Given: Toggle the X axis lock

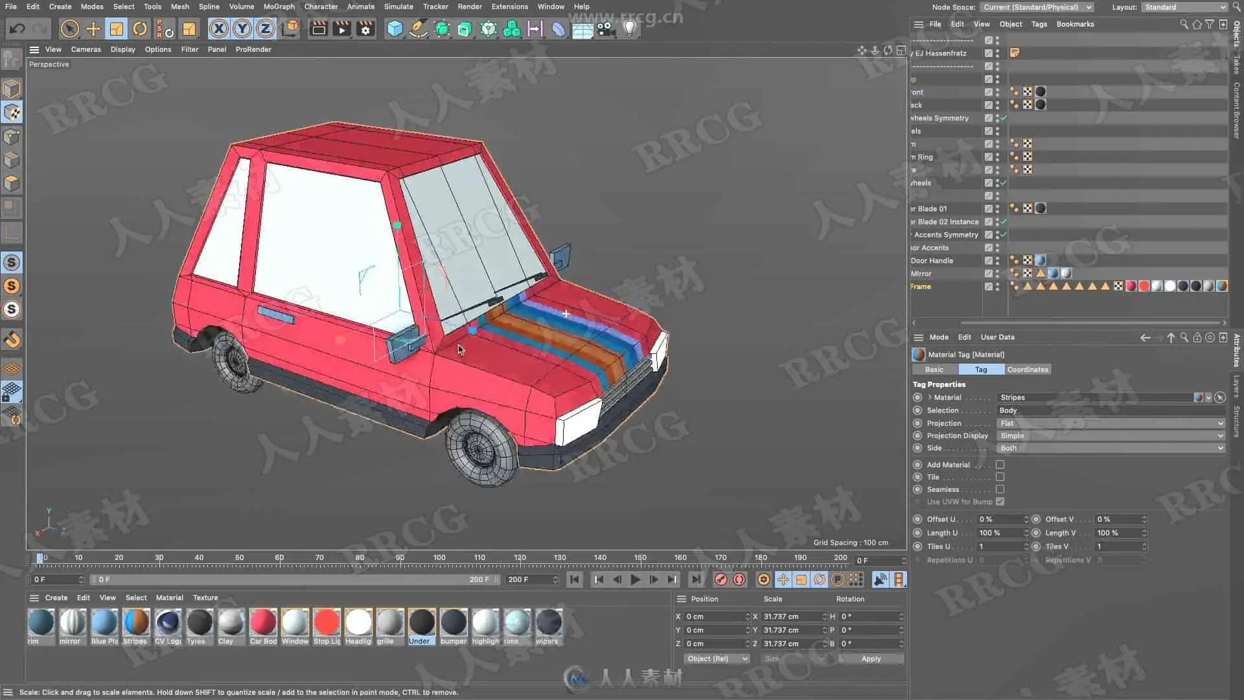Looking at the screenshot, I should 219,29.
